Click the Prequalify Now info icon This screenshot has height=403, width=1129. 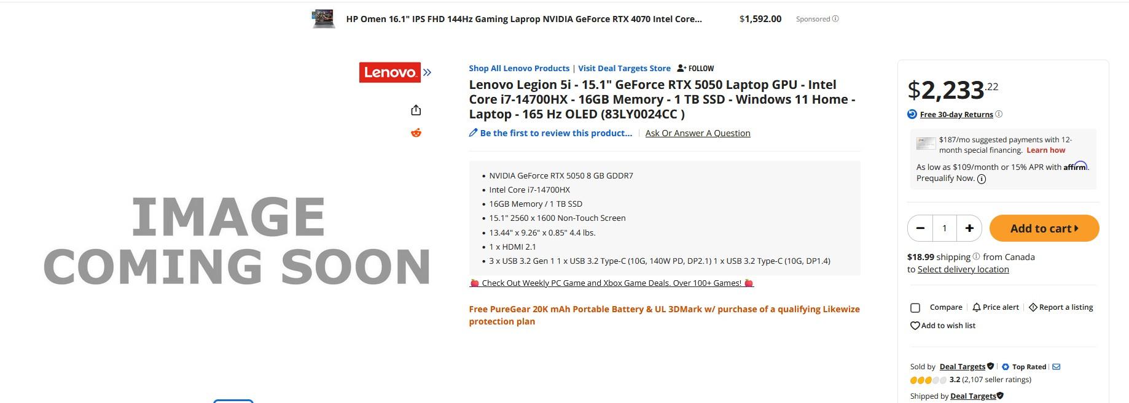(981, 178)
